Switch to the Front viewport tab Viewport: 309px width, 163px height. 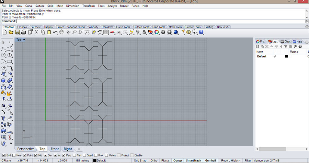55,149
